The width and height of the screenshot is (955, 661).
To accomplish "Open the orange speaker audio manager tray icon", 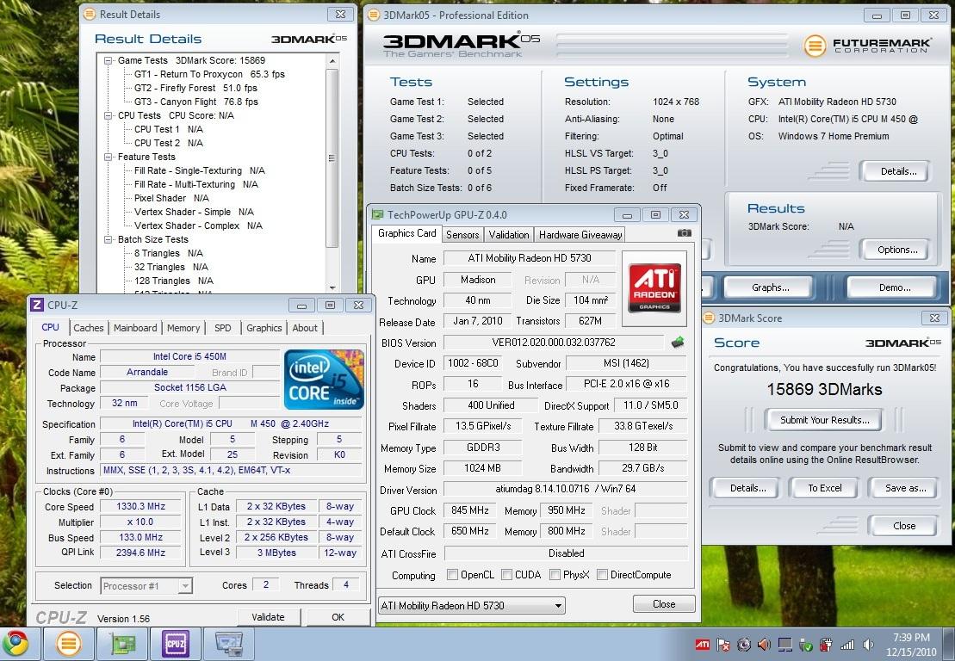I will 763,645.
